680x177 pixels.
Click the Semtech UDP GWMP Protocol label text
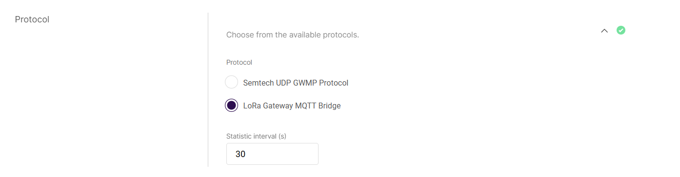point(296,83)
